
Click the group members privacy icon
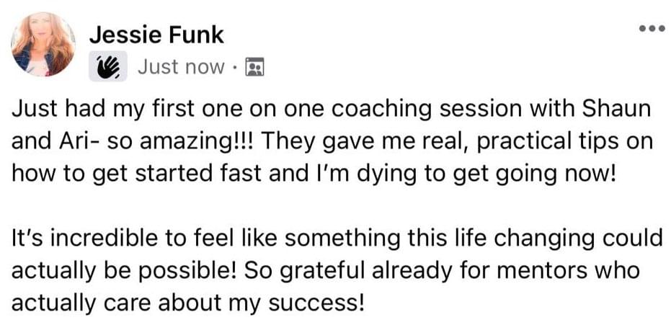[x=254, y=67]
